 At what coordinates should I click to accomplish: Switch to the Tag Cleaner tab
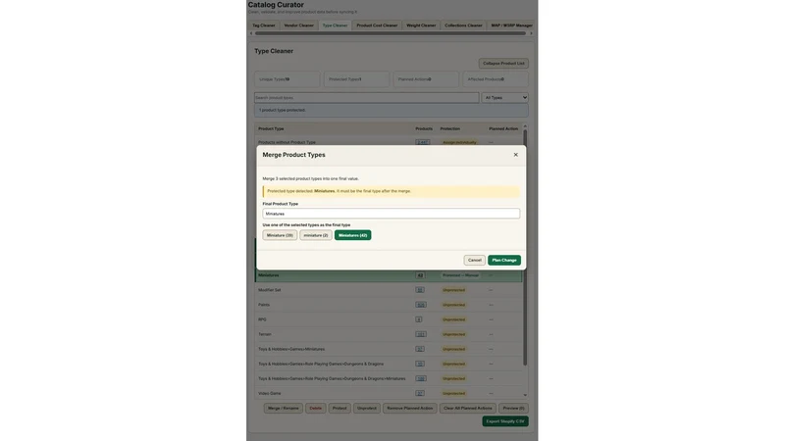[x=263, y=25]
